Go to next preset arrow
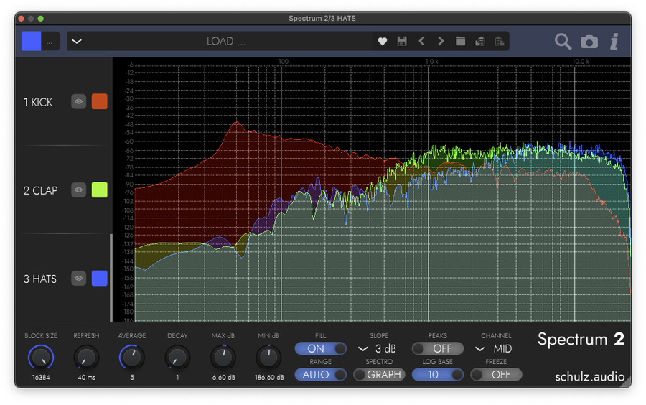The image size is (646, 405). point(441,41)
